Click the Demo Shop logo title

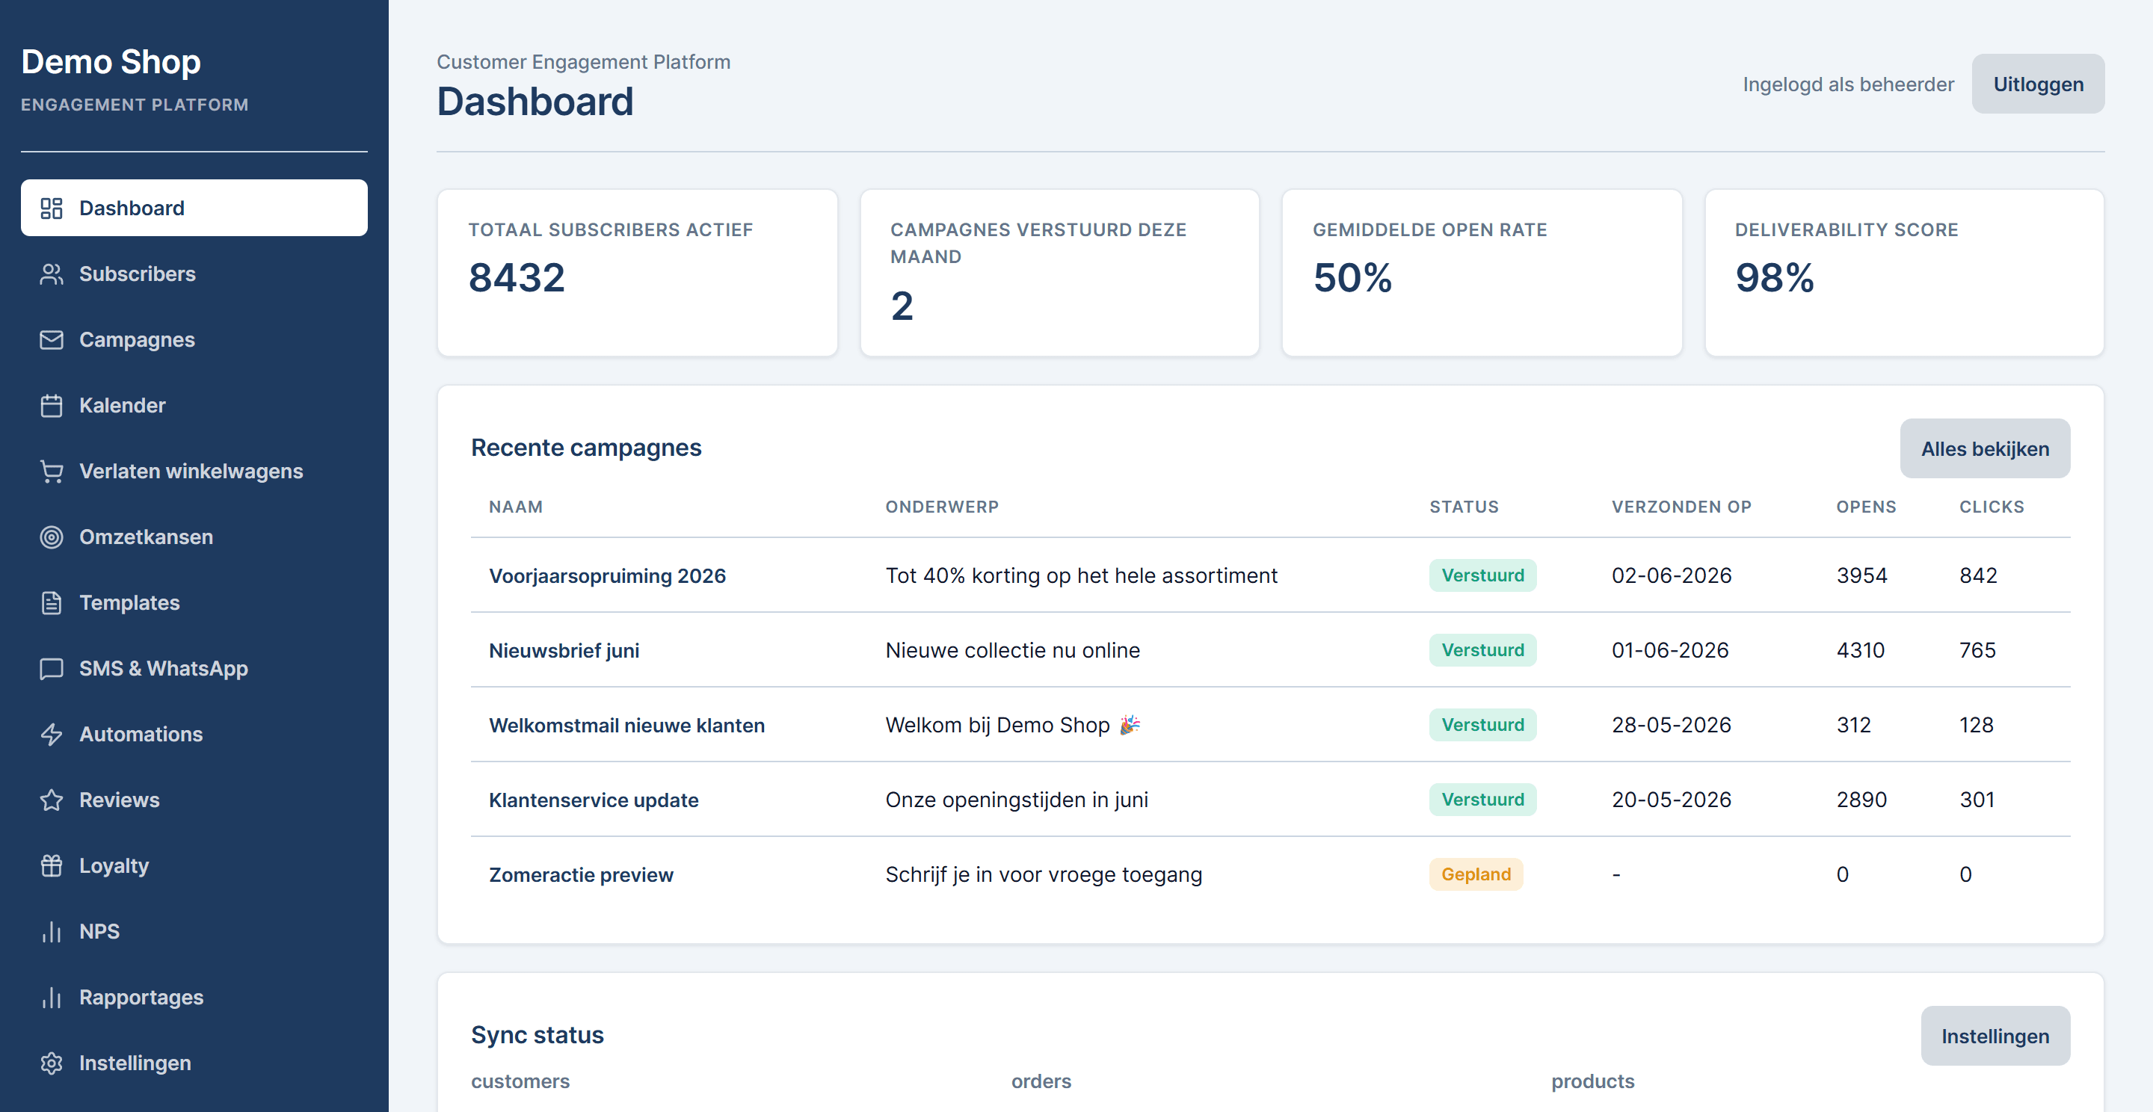(111, 62)
